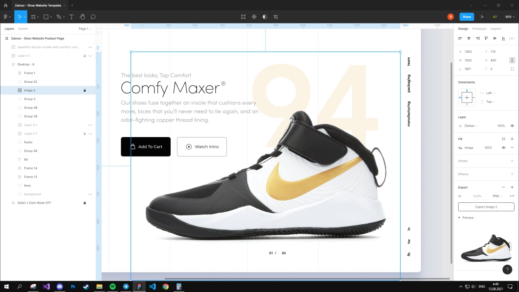The height and width of the screenshot is (292, 519).
Task: Toggle constrain proportions lock
Action: coord(512,60)
